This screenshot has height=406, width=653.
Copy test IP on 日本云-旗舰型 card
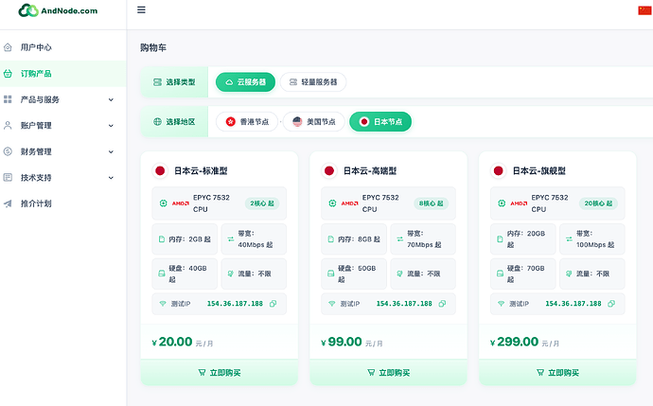click(x=611, y=304)
